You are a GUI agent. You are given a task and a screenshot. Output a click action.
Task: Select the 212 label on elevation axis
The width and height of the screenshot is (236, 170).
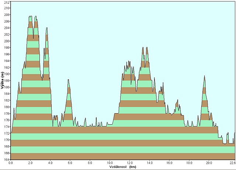pos(7,1)
